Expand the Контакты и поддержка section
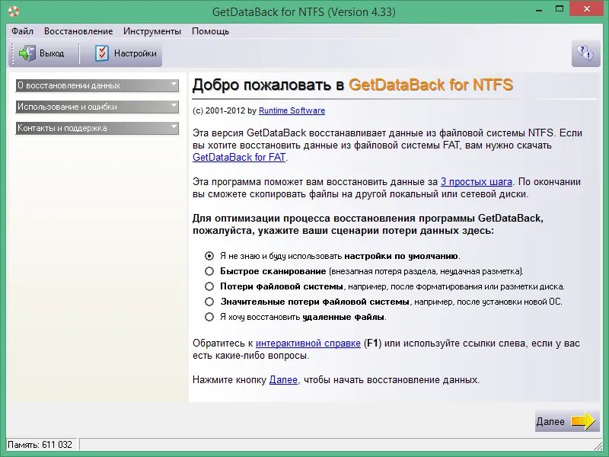 pos(97,128)
